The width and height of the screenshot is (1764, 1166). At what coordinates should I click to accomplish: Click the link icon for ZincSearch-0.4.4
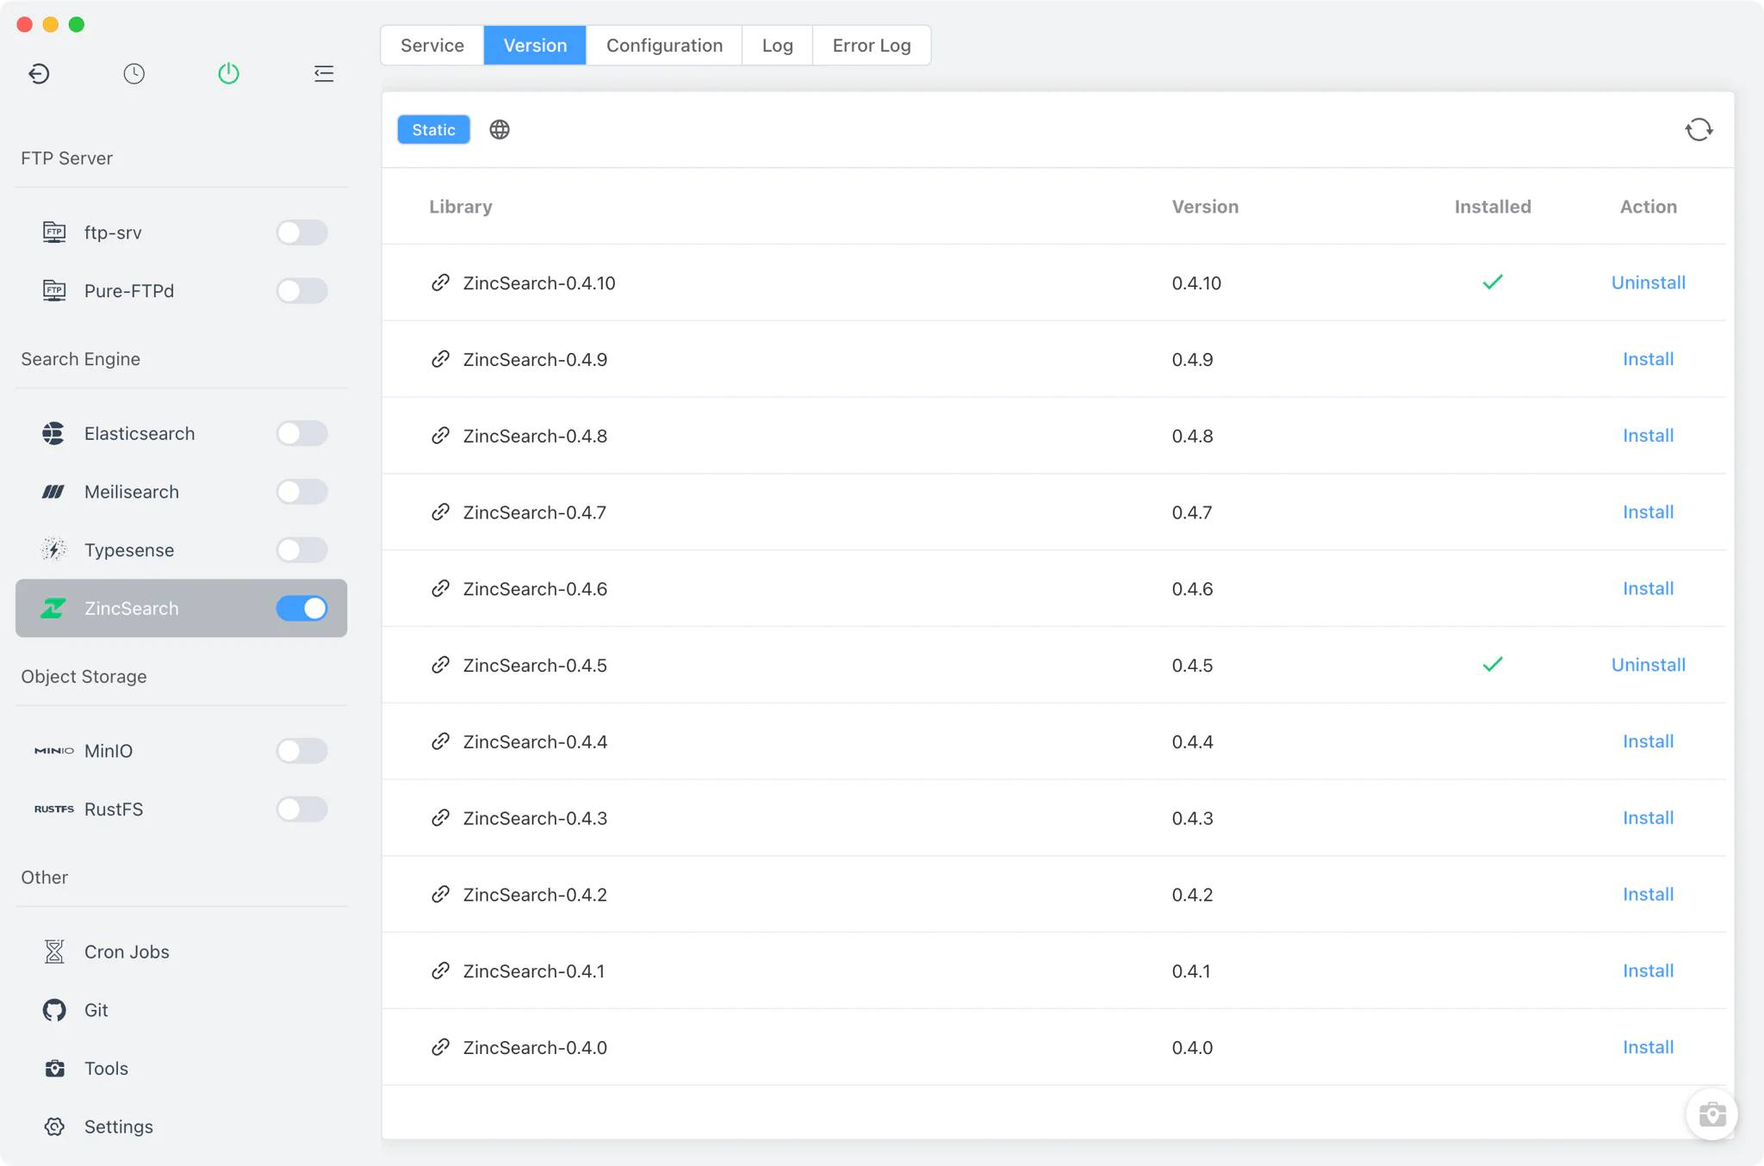tap(440, 741)
